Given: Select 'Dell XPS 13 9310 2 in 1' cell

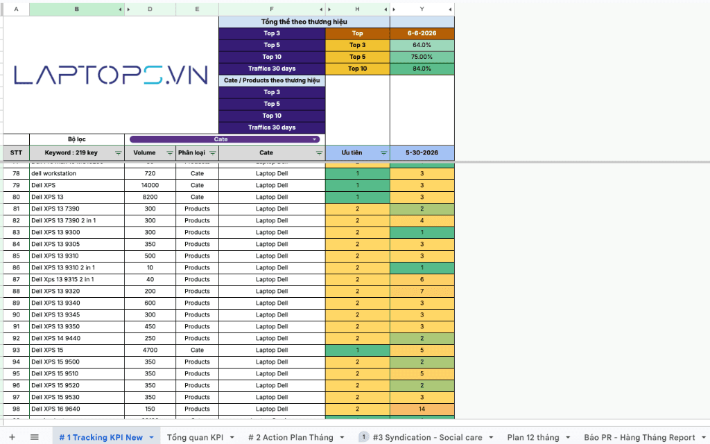Looking at the screenshot, I should [x=77, y=267].
